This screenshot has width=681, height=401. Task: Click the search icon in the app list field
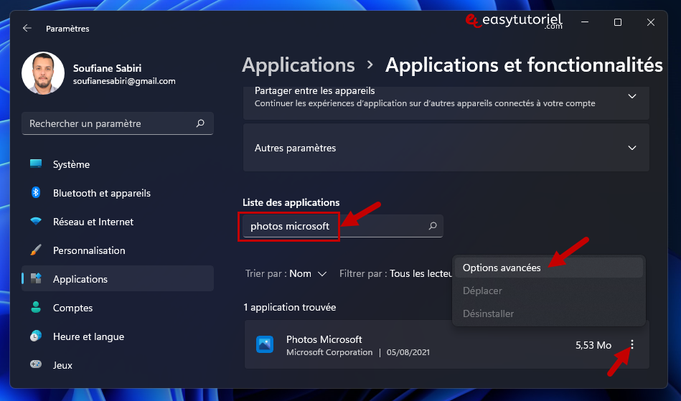(433, 226)
